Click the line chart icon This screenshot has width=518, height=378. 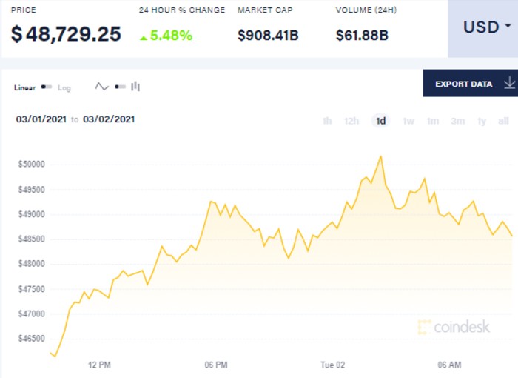click(102, 87)
